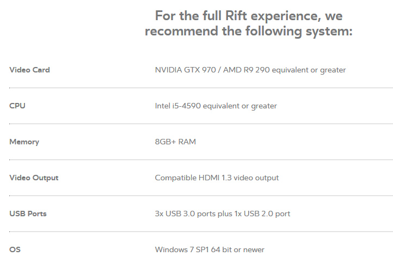Viewport: 393px width, 262px height.
Task: Click the divider line above the OS row
Action: point(201,231)
